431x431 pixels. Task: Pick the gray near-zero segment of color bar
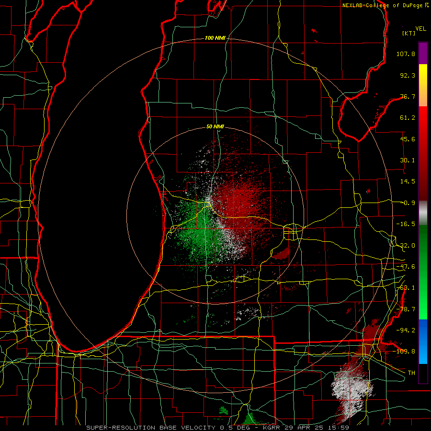[423, 213]
